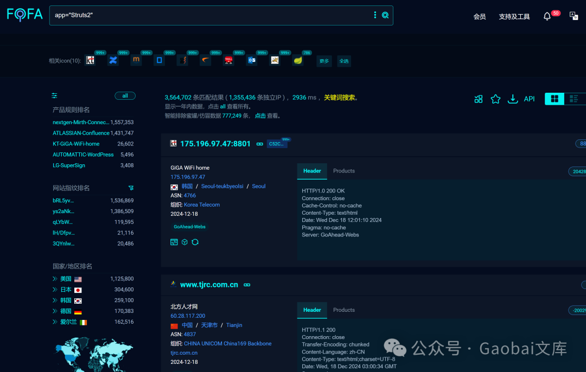Viewport: 586px width, 372px height.
Task: Open the notifications bell icon
Action: (547, 16)
